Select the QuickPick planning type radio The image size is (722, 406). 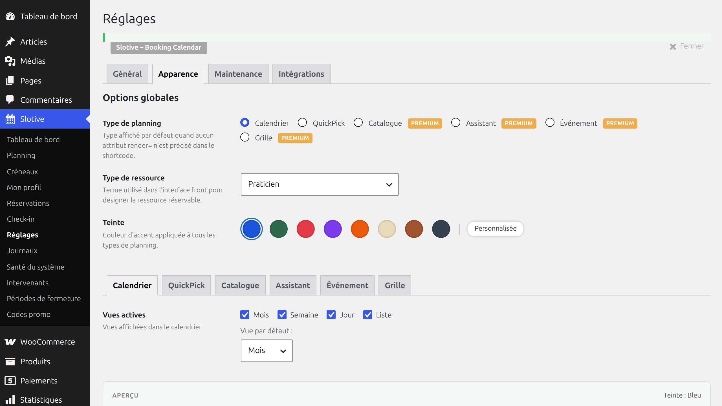(302, 123)
